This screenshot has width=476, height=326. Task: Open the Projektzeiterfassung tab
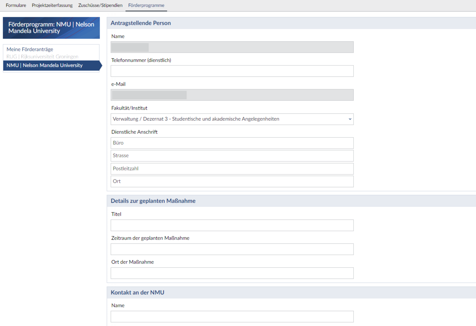(x=52, y=6)
